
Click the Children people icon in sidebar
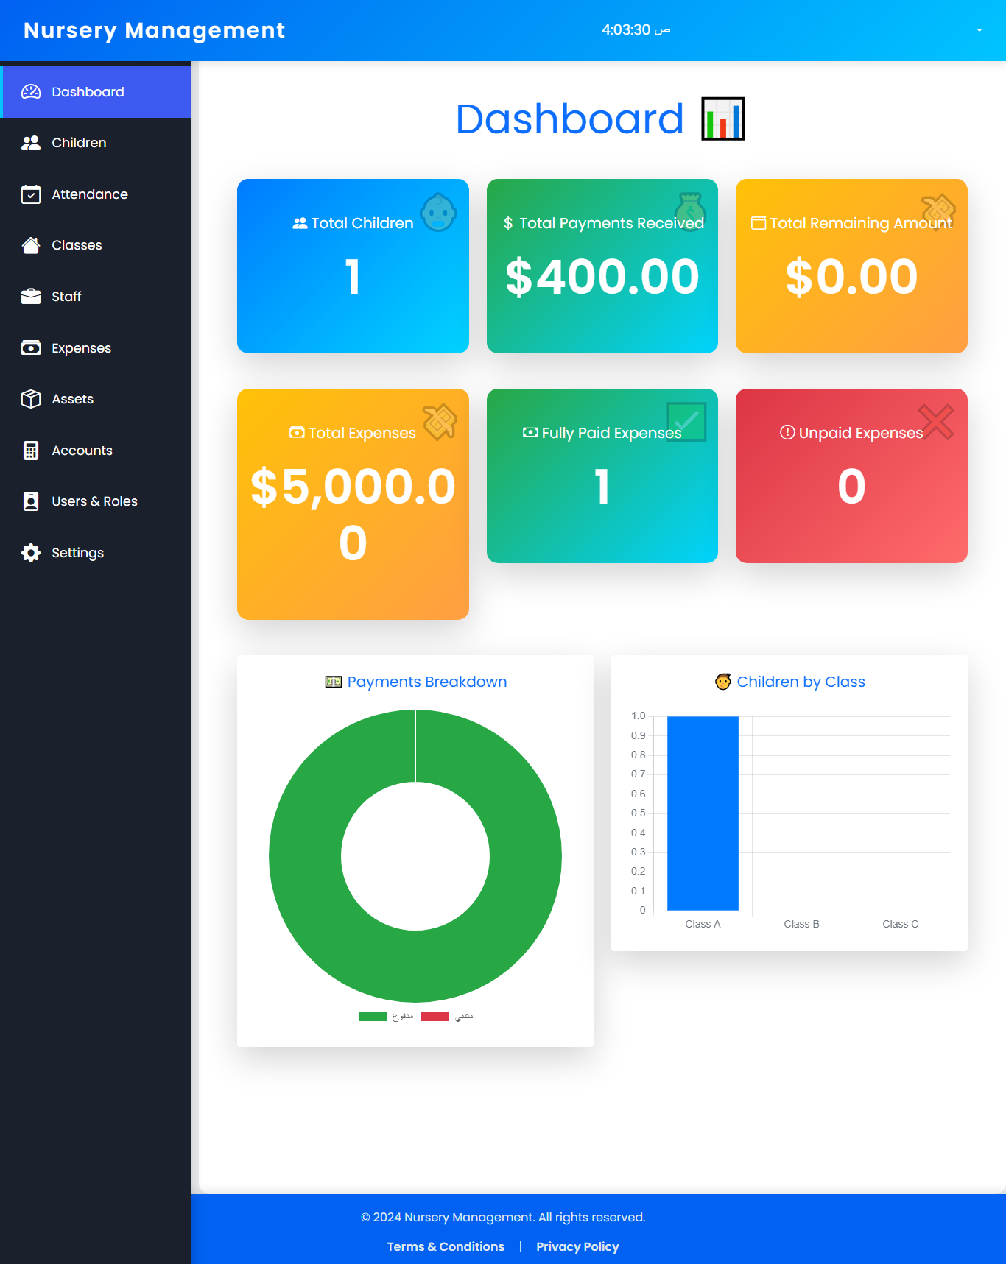[x=31, y=143]
